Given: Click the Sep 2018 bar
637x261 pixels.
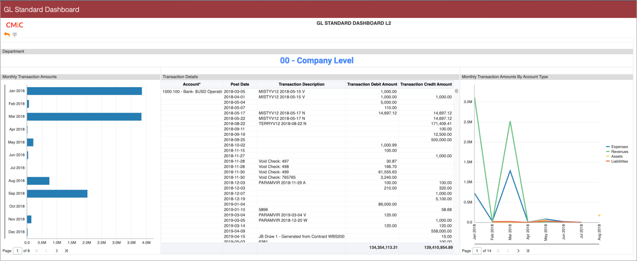Looking at the screenshot, I should (57, 193).
